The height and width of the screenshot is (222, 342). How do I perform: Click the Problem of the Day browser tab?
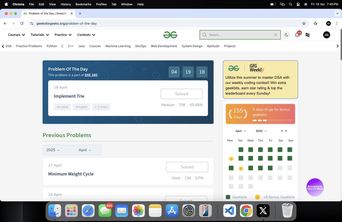48,13
